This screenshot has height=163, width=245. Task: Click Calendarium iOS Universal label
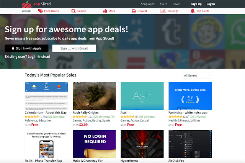pos(56,117)
